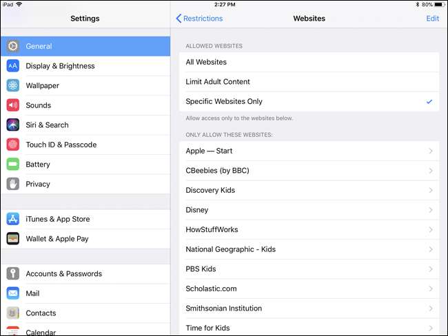The image size is (448, 336).
Task: Tap the Smithsonian Institution website name
Action: tap(224, 308)
